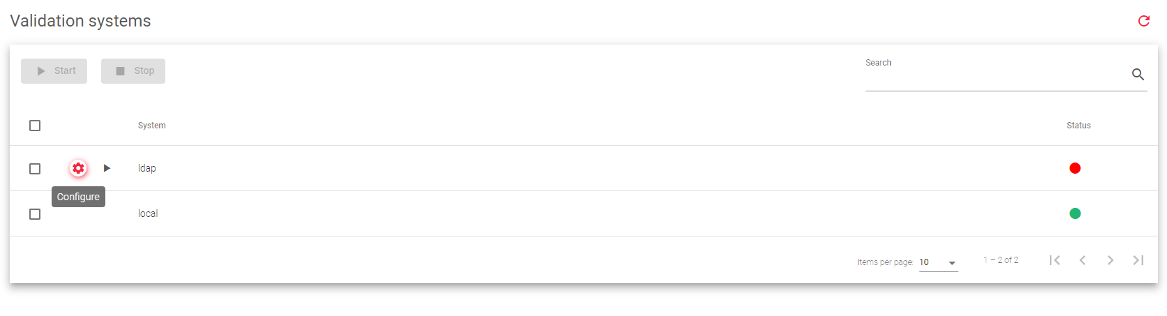Start ldap using row play icon
Viewport: 1167px width, 316px height.
point(107,168)
